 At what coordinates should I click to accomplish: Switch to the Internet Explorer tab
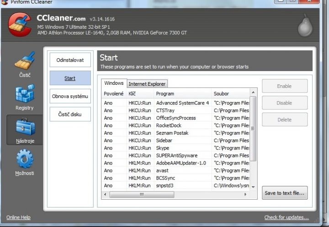147,84
